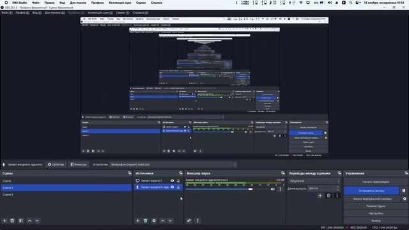The height and width of the screenshot is (230, 409).
Task: Toggle visibility of Захват экрана 2 source
Action: (172, 180)
